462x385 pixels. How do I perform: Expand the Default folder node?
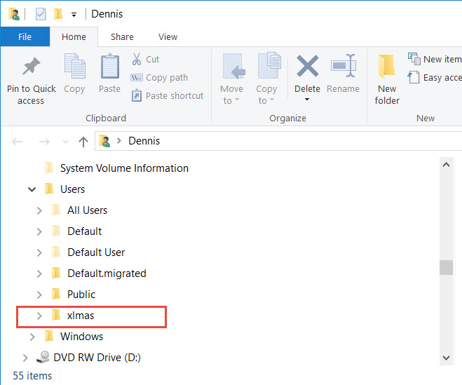coord(39,231)
